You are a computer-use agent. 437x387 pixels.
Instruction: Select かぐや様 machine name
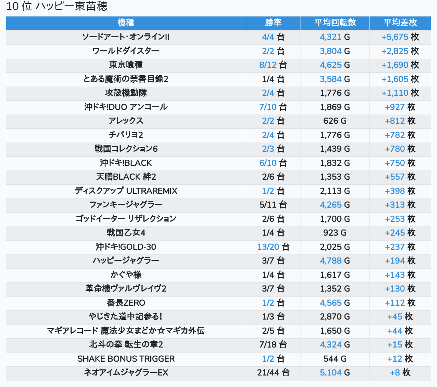pos(126,275)
